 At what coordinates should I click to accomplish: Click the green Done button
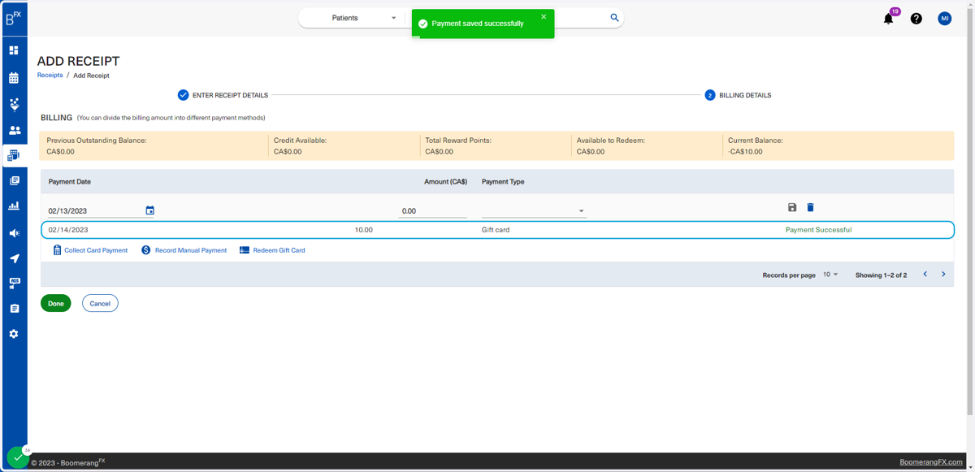56,303
